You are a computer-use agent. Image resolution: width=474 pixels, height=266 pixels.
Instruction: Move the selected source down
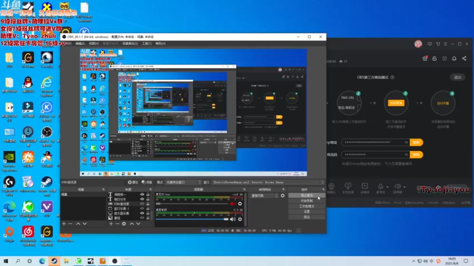(138, 224)
